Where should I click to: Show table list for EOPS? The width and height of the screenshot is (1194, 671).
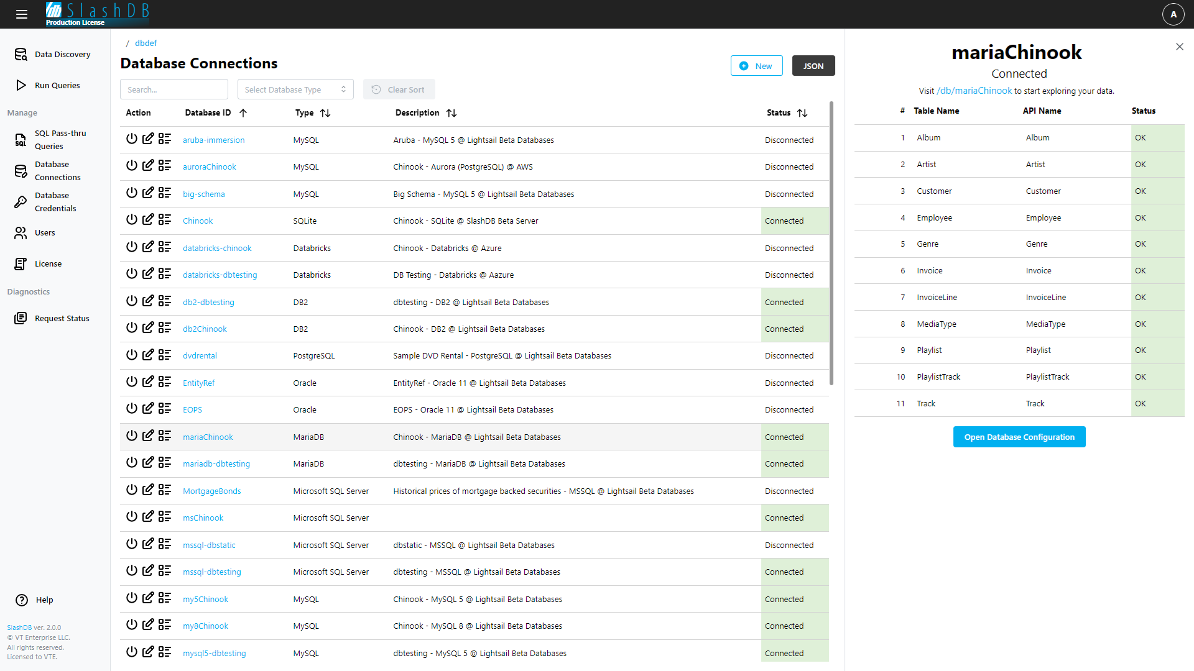pyautogui.click(x=165, y=409)
